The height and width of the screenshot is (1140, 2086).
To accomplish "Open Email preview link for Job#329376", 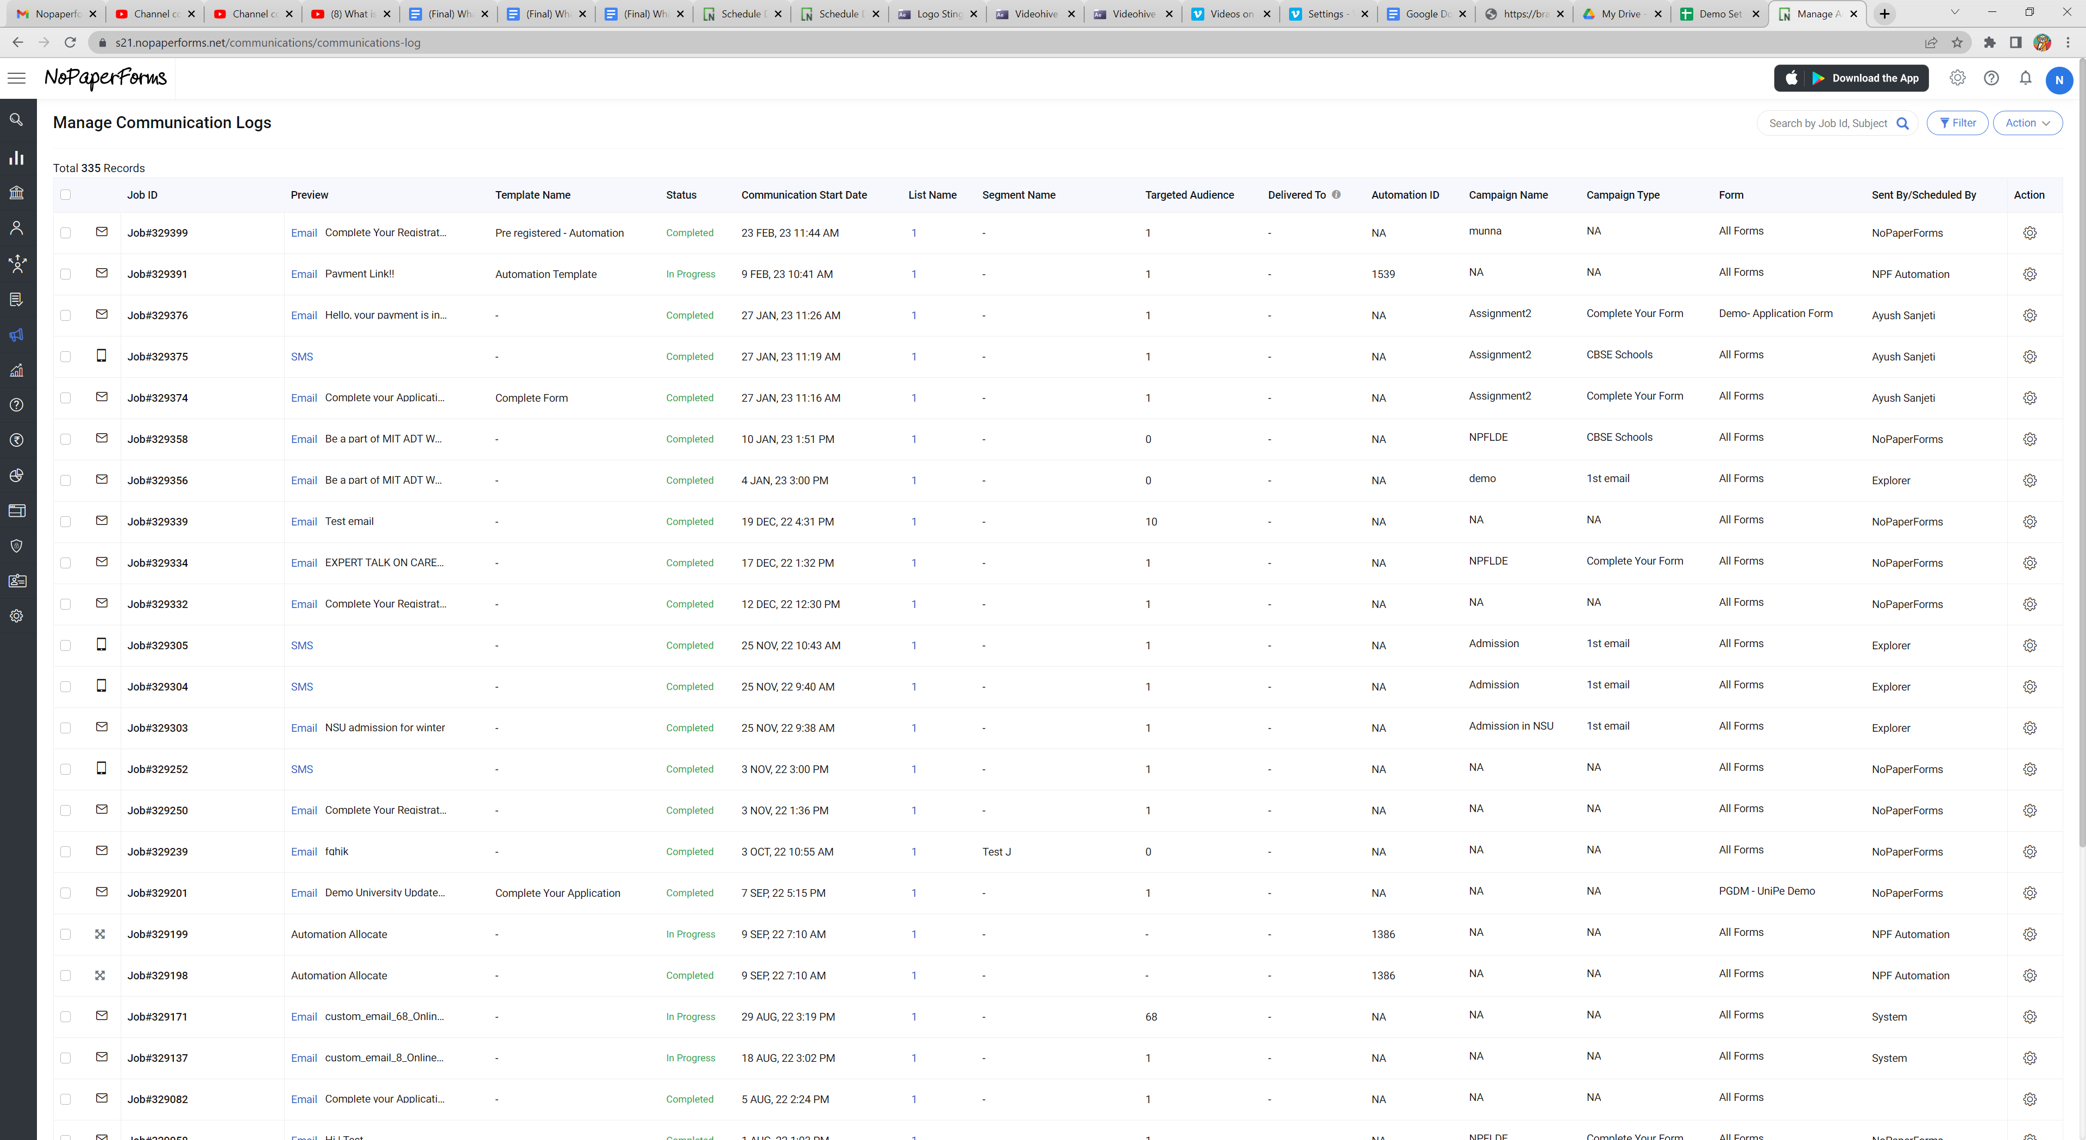I will pos(304,315).
